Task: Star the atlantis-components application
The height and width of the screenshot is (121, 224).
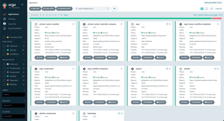Action: point(73,113)
